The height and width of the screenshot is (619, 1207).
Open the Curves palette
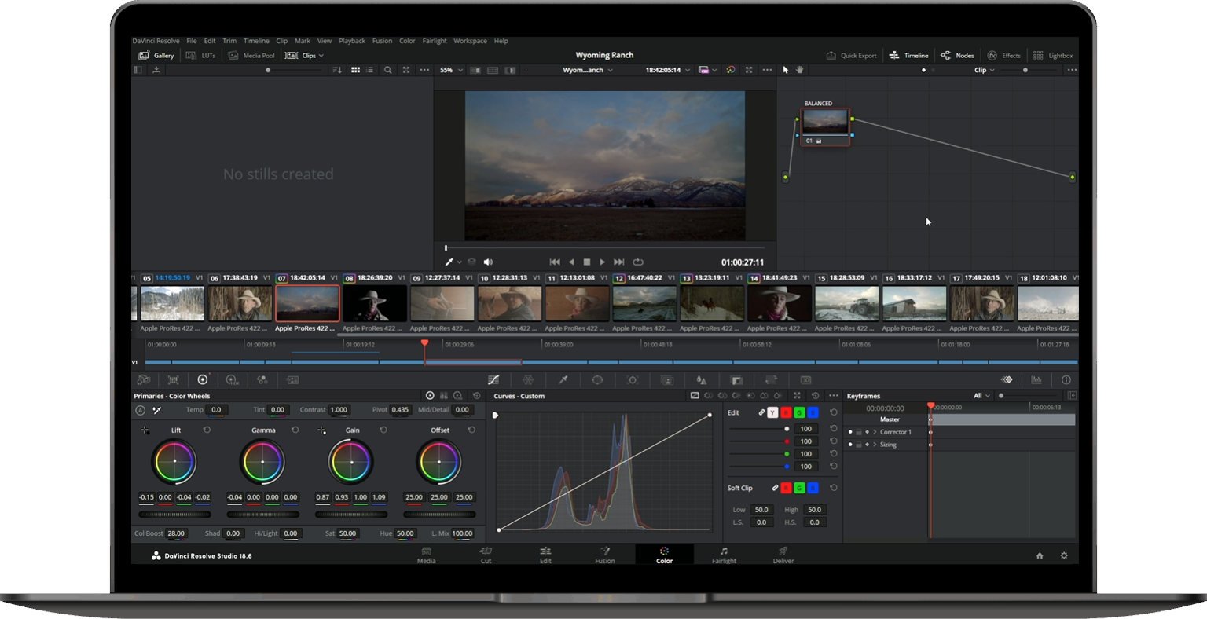[493, 380]
